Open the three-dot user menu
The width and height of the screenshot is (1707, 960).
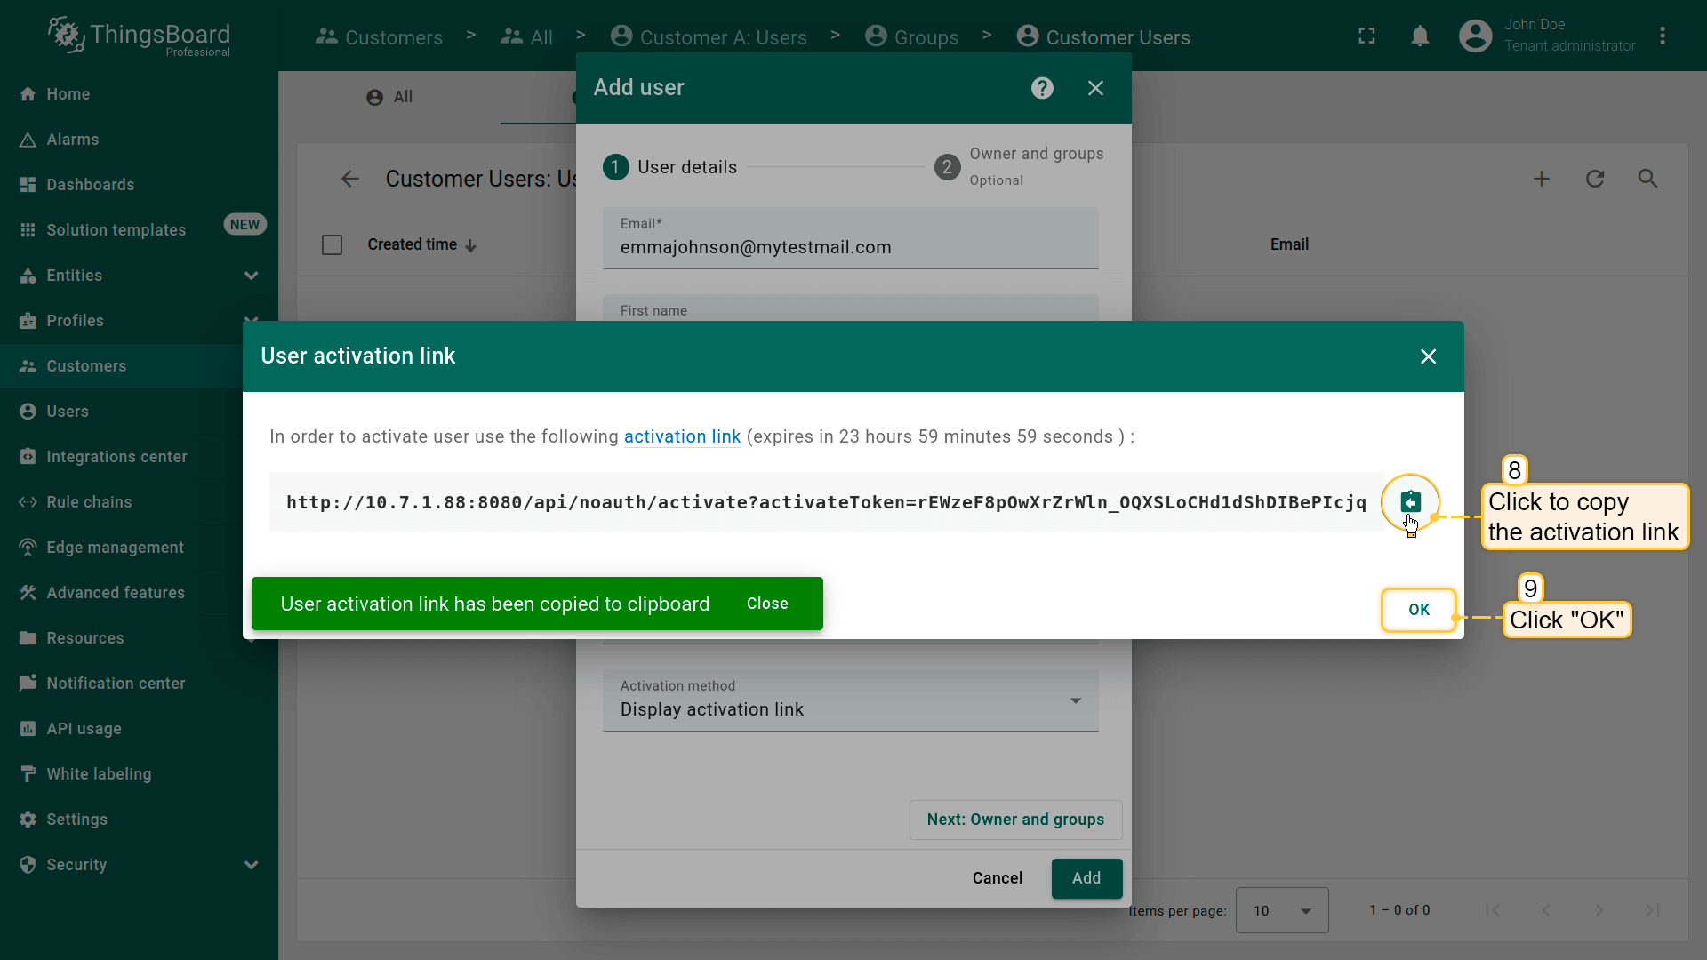pos(1663,36)
